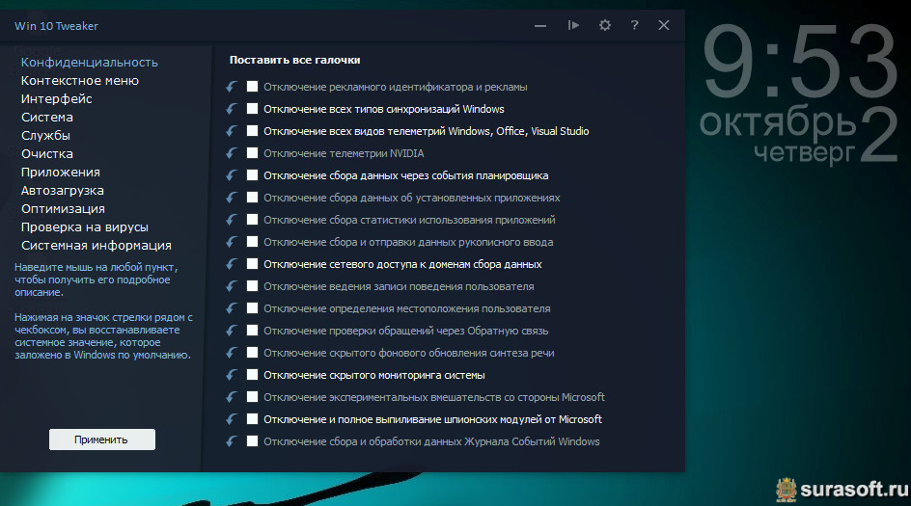The width and height of the screenshot is (911, 506).
Task: Click restore arrow beside NVIDIA telemetry option
Action: [232, 153]
